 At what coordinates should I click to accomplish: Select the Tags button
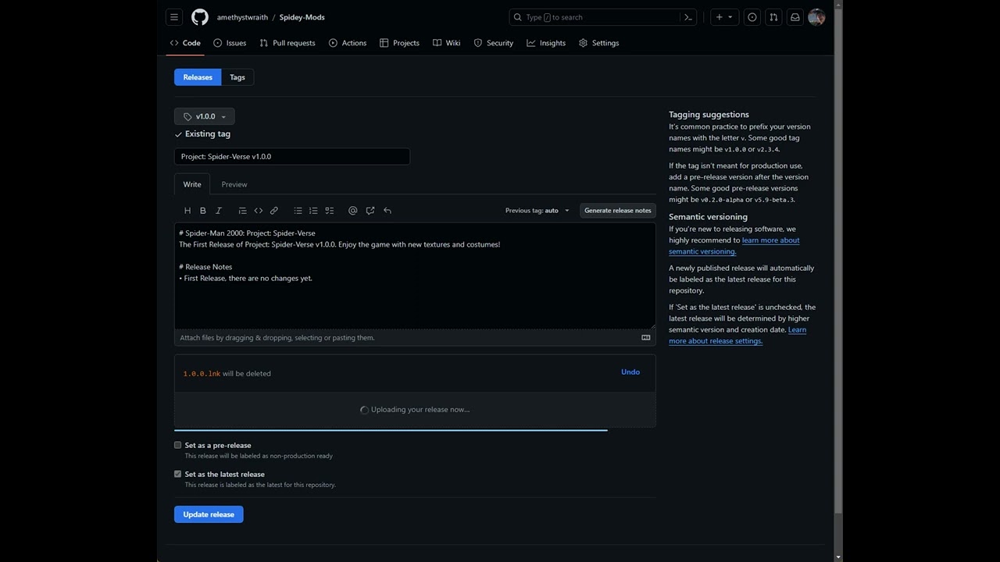coord(237,77)
